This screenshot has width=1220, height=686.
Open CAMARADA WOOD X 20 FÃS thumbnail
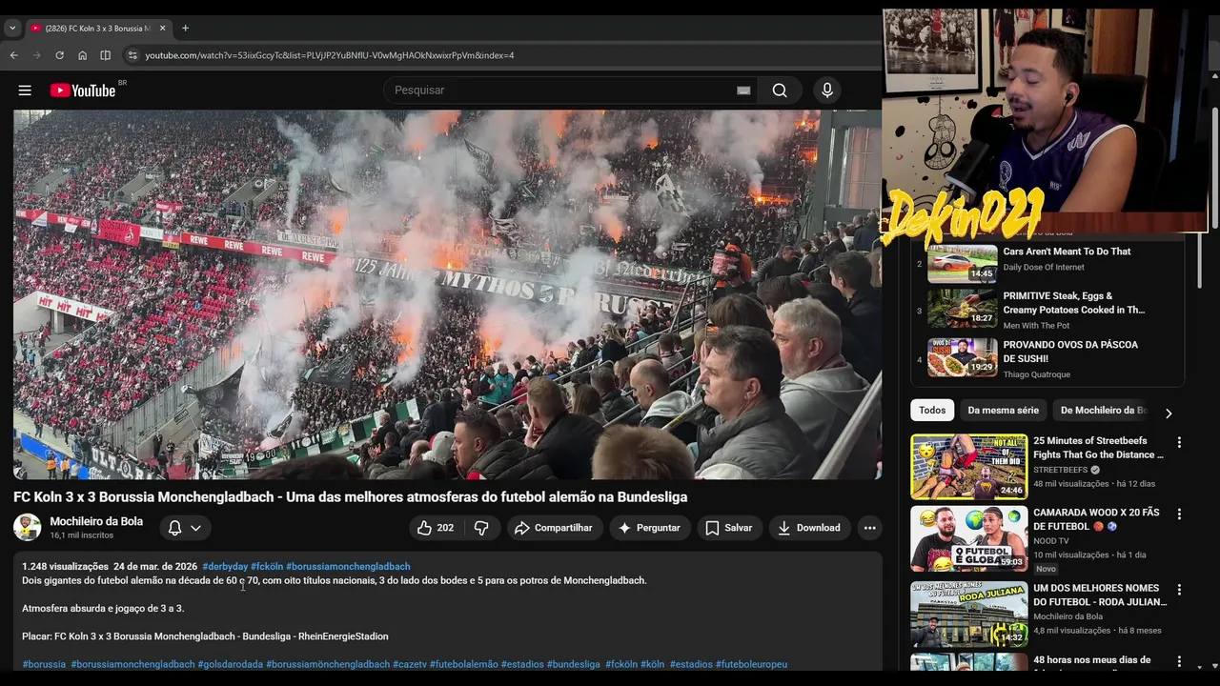click(x=968, y=539)
